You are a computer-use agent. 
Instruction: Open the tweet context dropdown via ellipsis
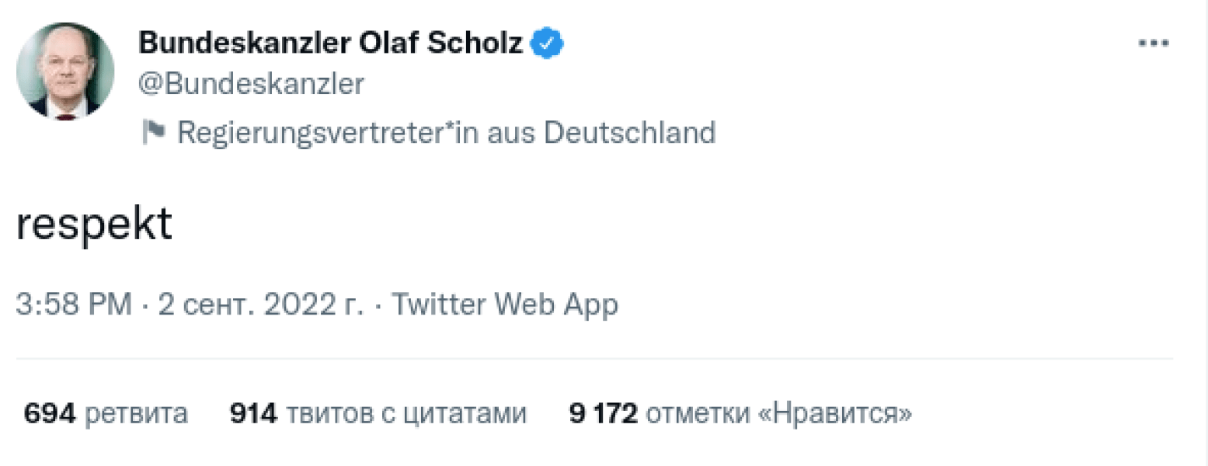click(x=1155, y=43)
